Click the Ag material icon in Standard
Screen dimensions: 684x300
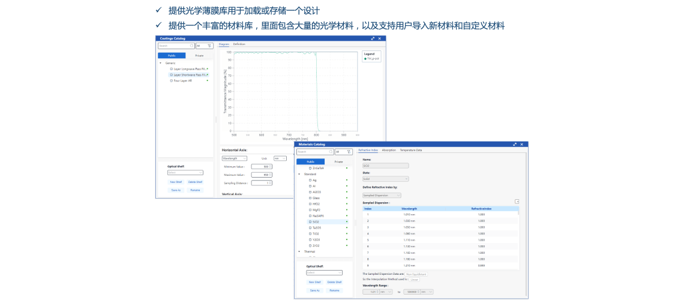310,180
